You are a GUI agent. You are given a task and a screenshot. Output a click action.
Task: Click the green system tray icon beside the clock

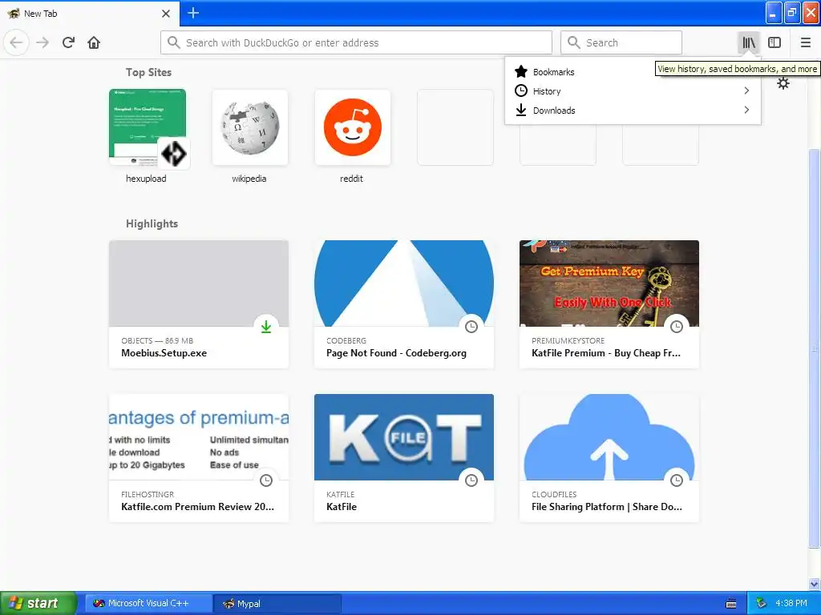(x=761, y=604)
